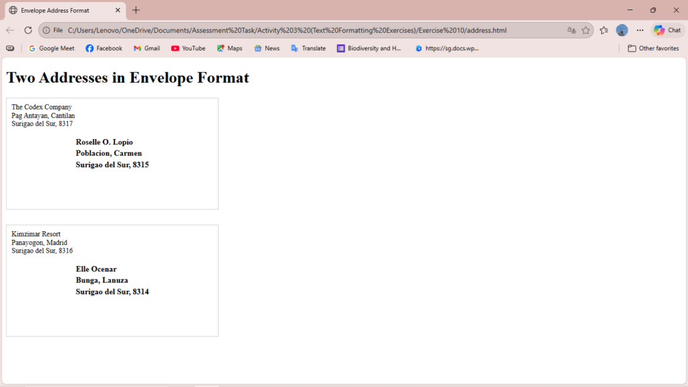688x387 pixels.
Task: Close the Envelope Address Format tab
Action: click(118, 10)
